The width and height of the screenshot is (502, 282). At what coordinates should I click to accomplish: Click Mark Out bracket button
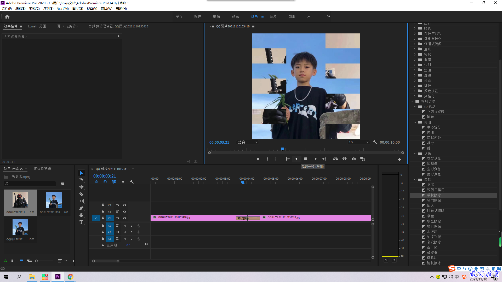(276, 159)
